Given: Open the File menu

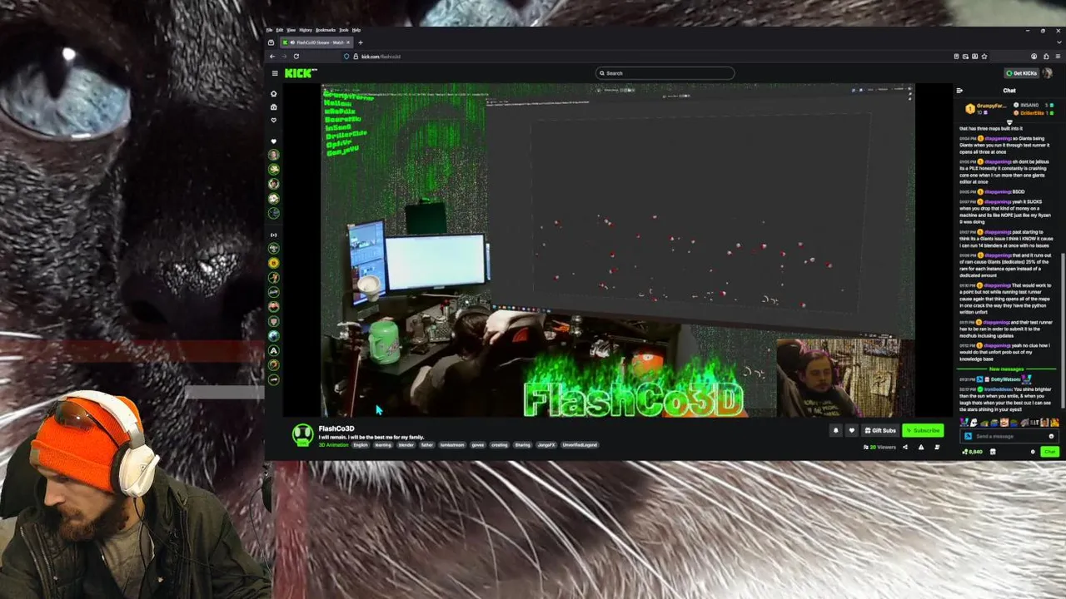Looking at the screenshot, I should point(269,30).
